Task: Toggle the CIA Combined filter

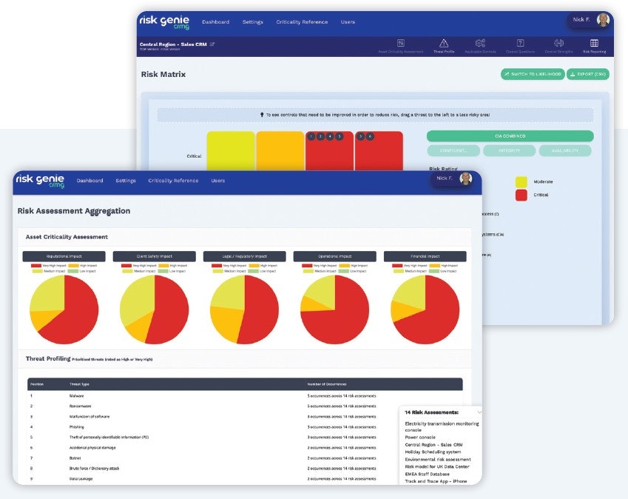Action: pyautogui.click(x=510, y=136)
